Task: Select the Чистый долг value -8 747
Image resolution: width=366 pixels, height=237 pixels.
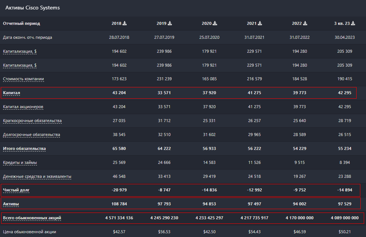Action: (164, 190)
